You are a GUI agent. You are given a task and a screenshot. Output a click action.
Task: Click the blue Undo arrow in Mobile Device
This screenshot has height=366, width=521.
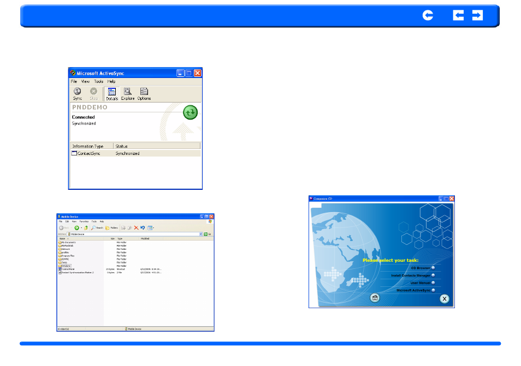click(143, 228)
